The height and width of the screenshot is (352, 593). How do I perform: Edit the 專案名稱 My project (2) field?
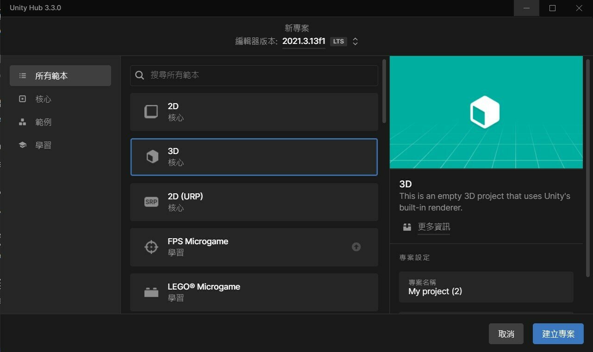[x=486, y=287]
